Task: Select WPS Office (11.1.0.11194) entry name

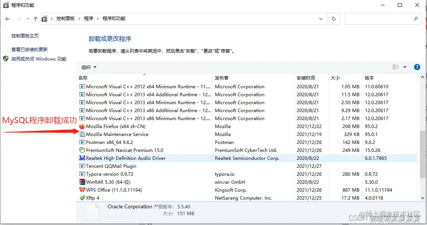Action: click(x=114, y=190)
